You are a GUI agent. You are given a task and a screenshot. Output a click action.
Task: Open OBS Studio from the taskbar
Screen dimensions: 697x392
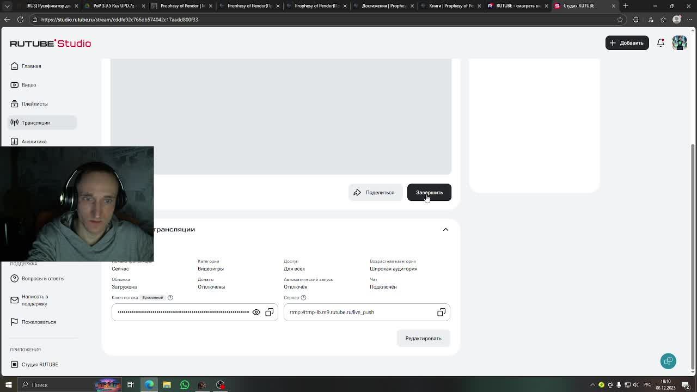pos(221,385)
